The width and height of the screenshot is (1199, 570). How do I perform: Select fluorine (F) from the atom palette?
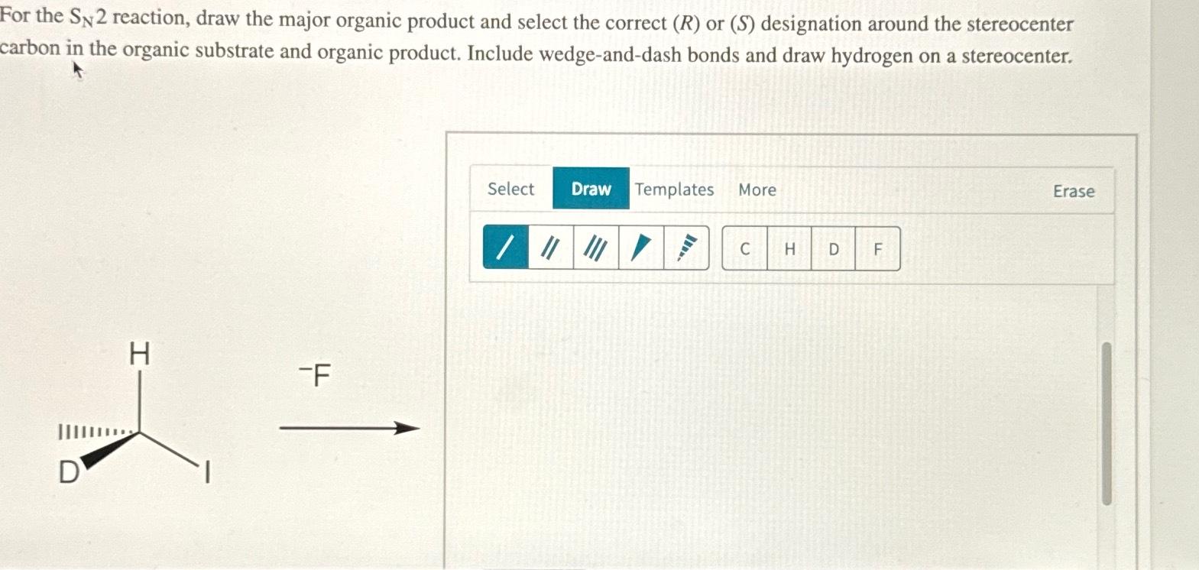[877, 248]
